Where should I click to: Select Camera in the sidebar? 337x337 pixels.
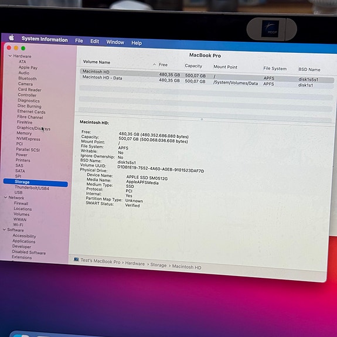tap(25, 84)
